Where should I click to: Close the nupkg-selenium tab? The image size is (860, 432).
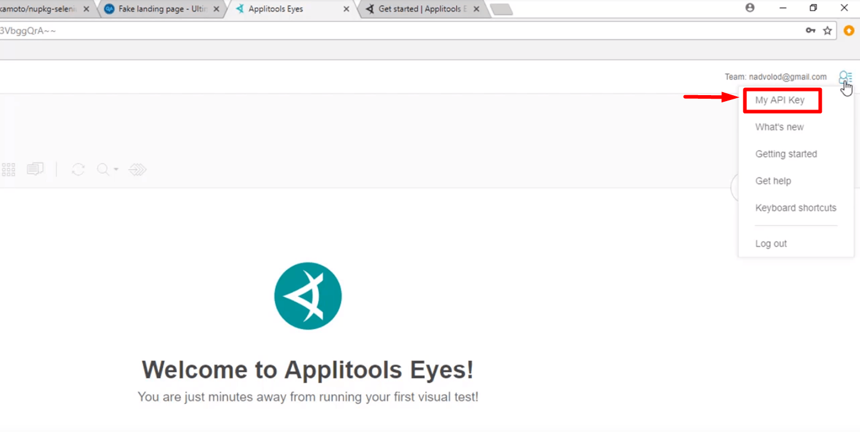point(86,9)
